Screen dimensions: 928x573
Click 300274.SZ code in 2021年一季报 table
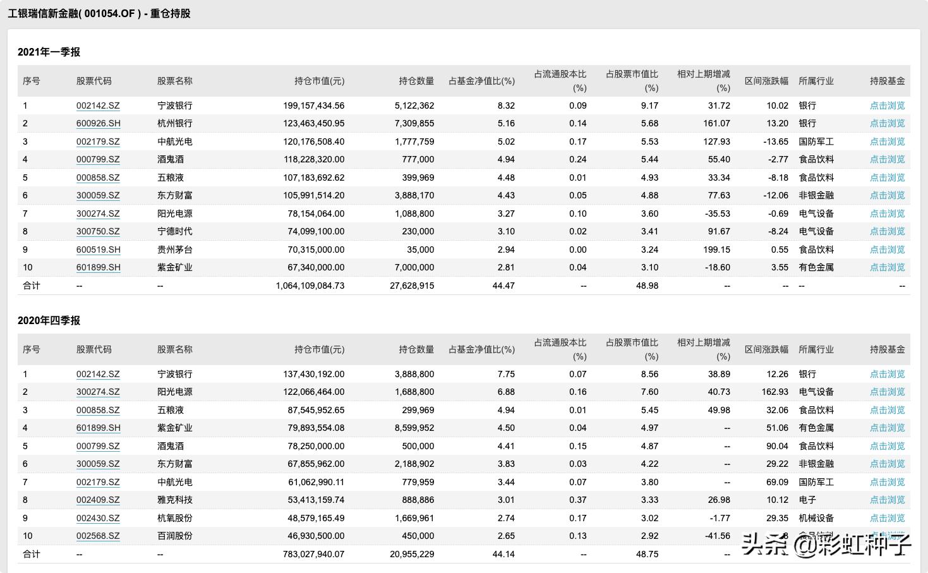pyautogui.click(x=98, y=214)
